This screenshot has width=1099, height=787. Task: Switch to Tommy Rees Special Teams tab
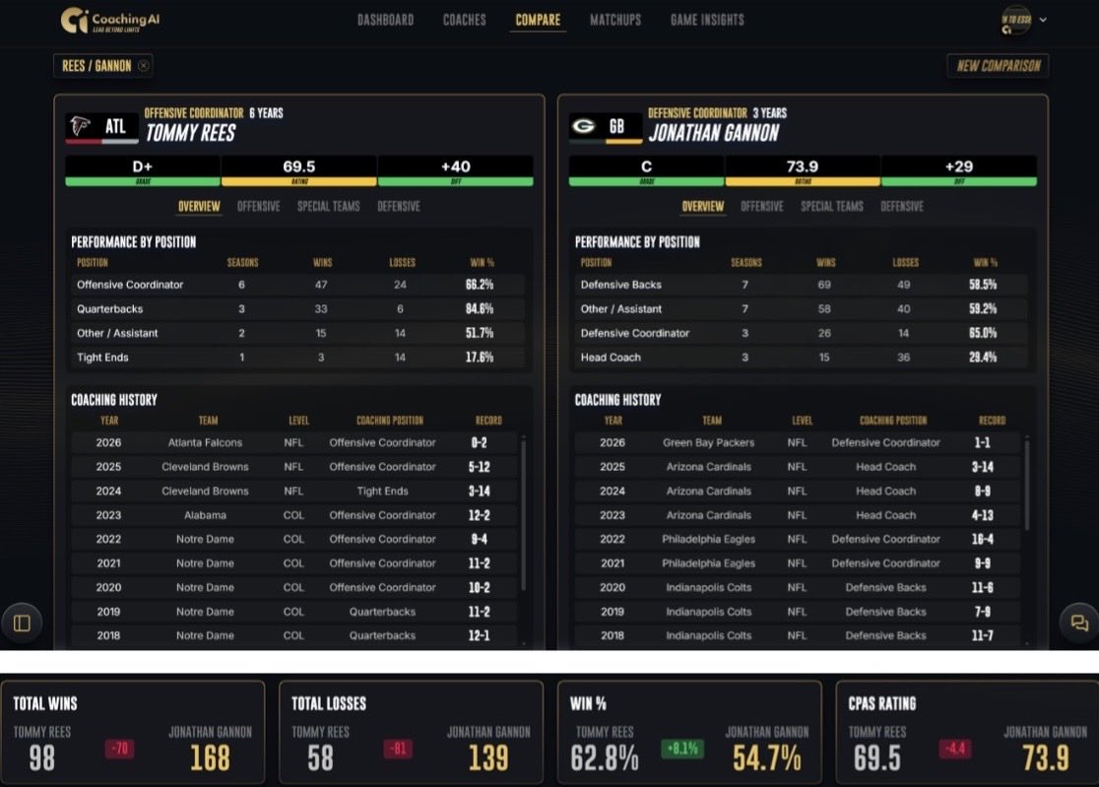click(x=328, y=206)
